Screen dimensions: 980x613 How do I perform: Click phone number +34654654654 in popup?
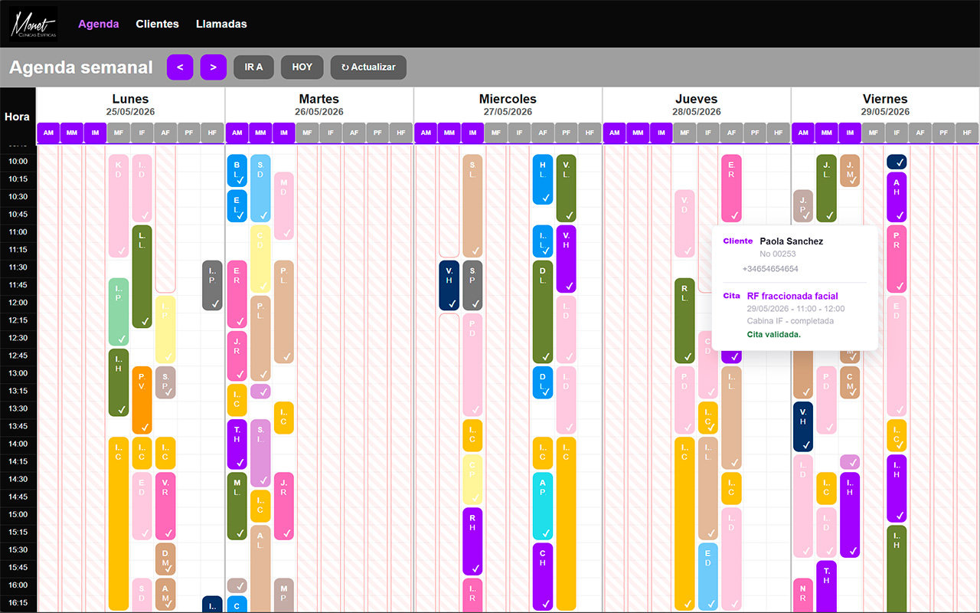[x=770, y=269]
